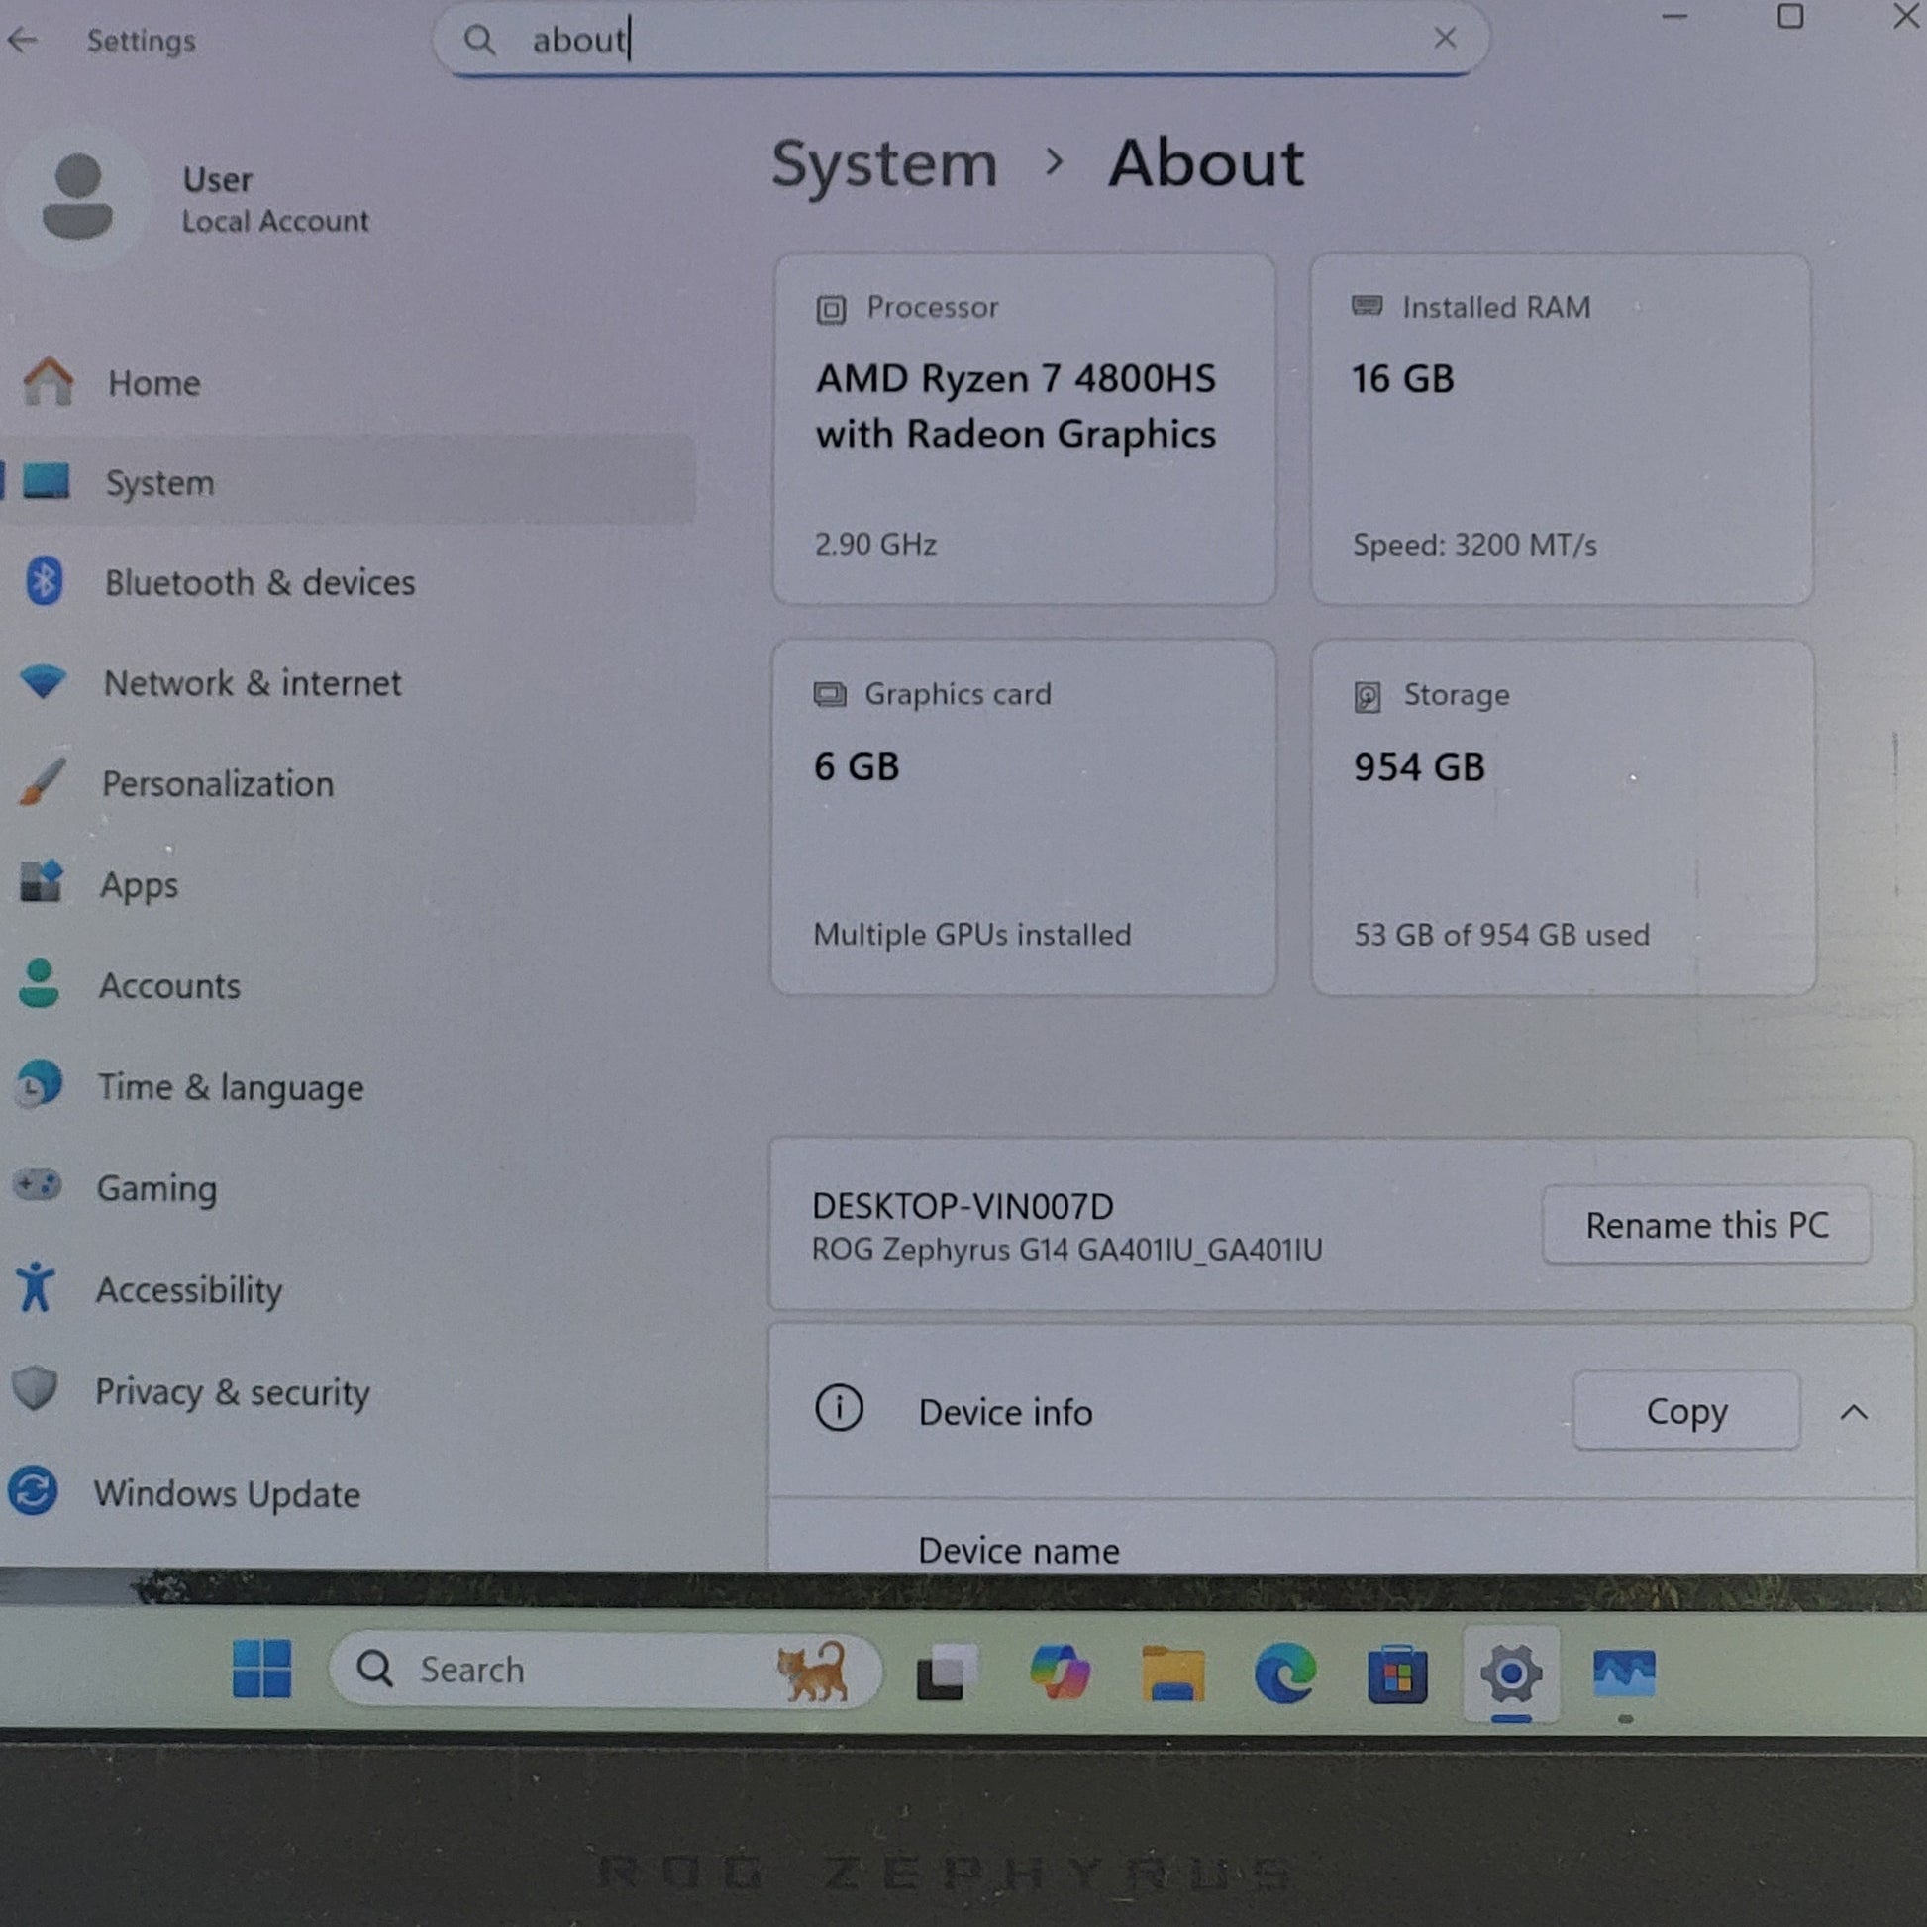The width and height of the screenshot is (1927, 1927).
Task: Click the Settings gear taskbar icon
Action: pos(1511,1673)
